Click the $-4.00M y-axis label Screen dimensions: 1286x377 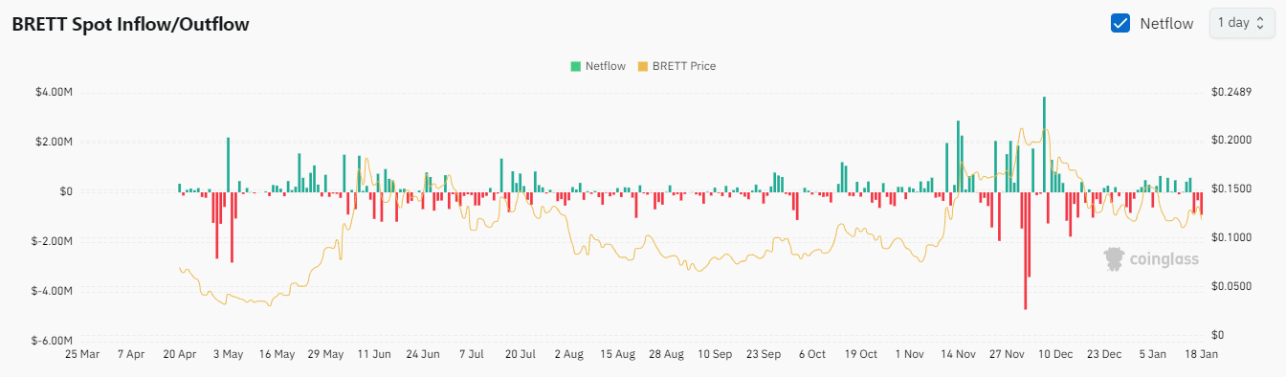point(51,291)
